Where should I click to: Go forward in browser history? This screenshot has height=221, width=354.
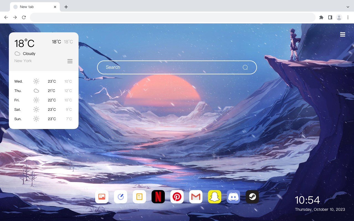(15, 17)
